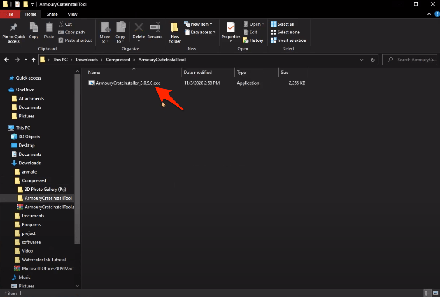Viewport: 440px width, 297px height.
Task: Open the File menu tab
Action: click(10, 14)
